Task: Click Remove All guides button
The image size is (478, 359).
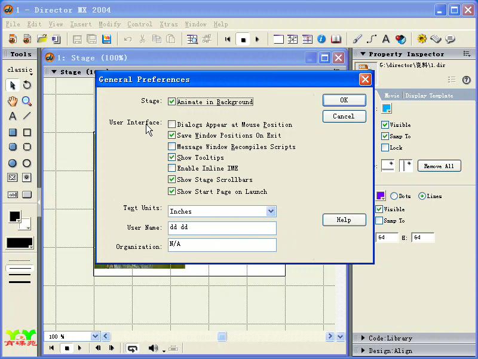Action: [439, 166]
